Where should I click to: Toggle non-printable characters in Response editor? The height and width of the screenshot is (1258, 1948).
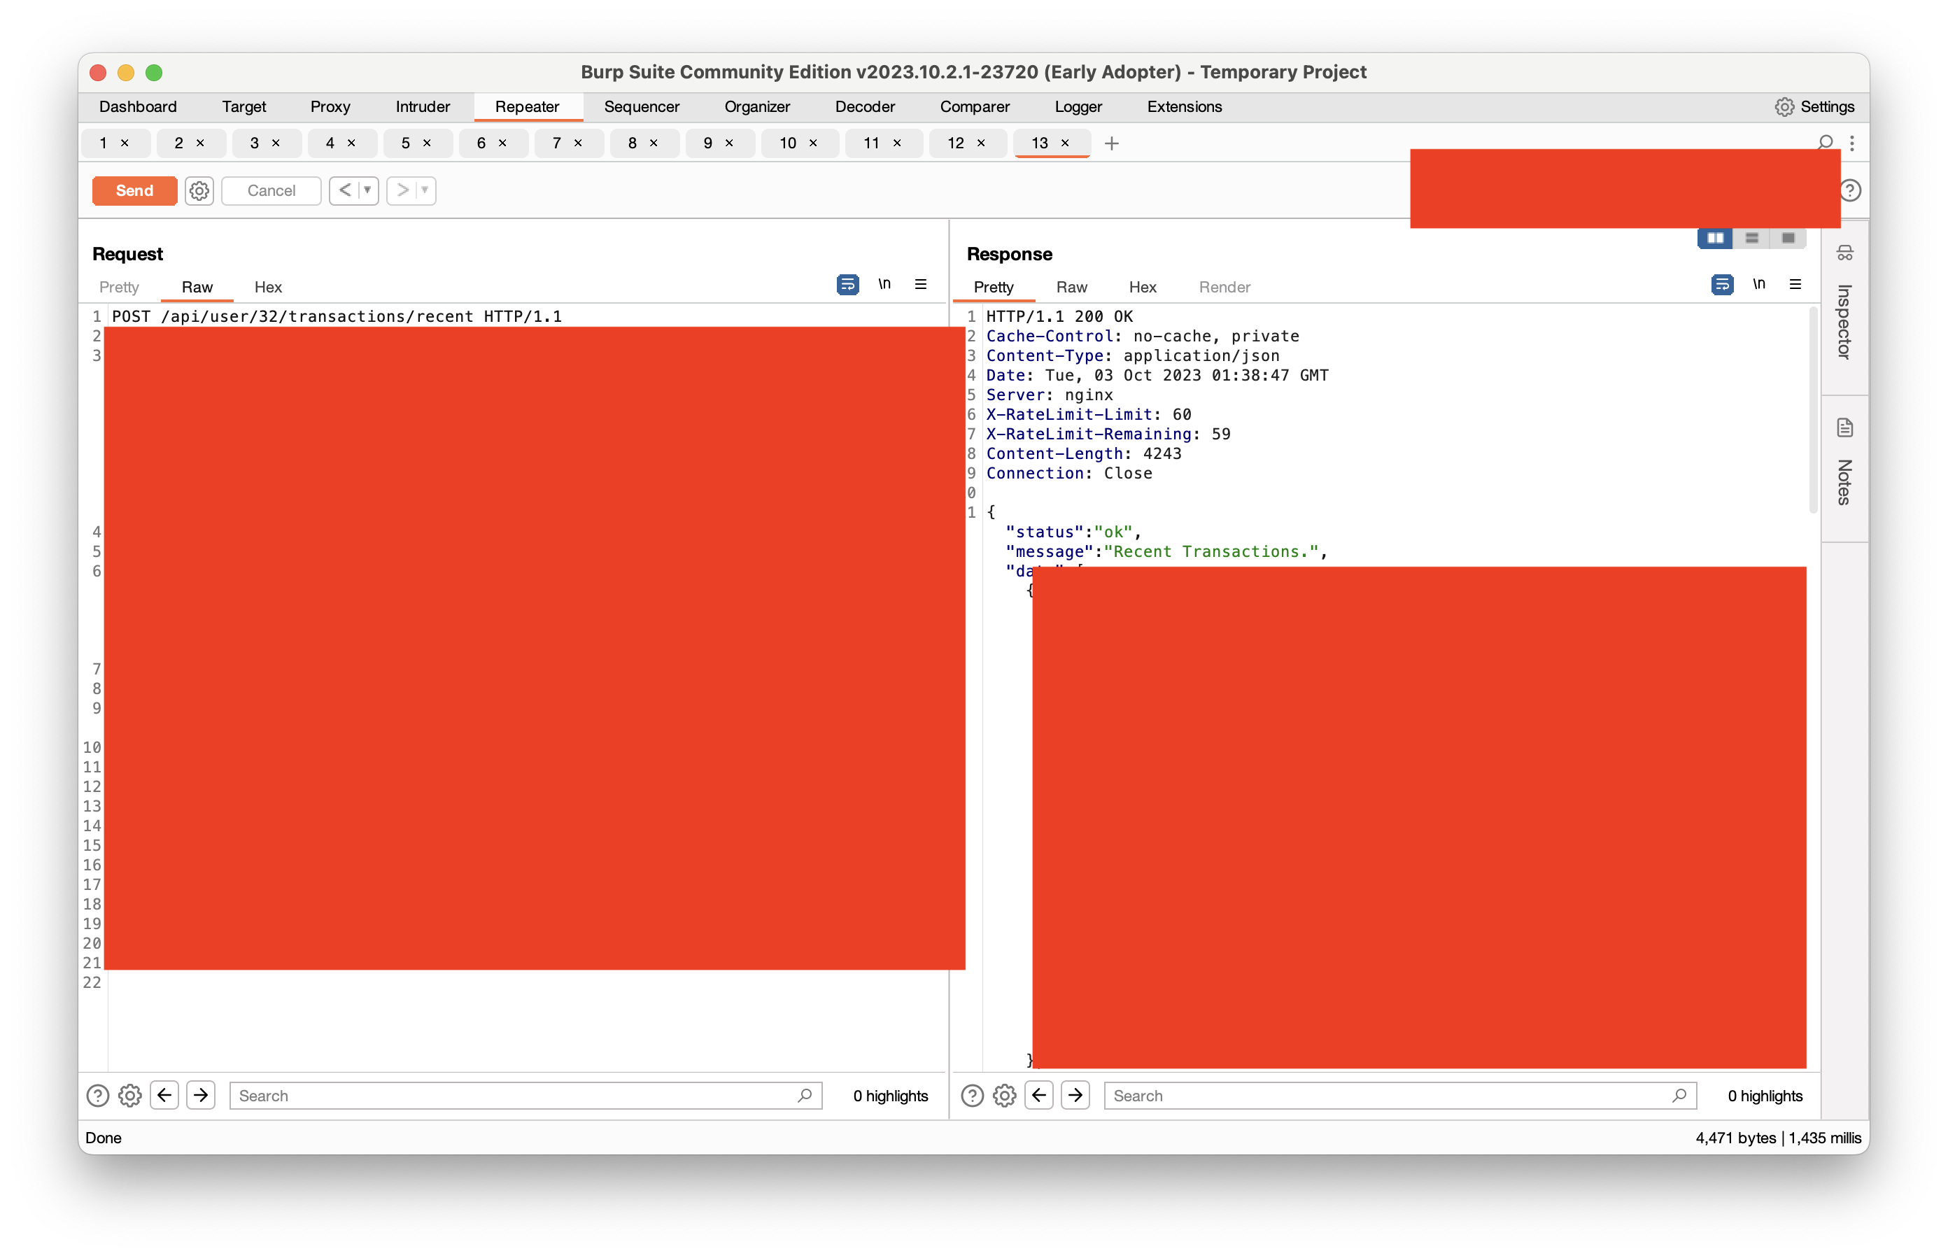coord(1758,284)
